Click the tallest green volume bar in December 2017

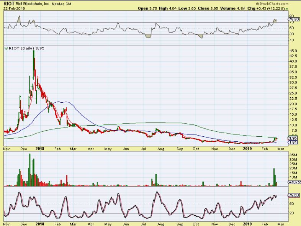coord(29,170)
